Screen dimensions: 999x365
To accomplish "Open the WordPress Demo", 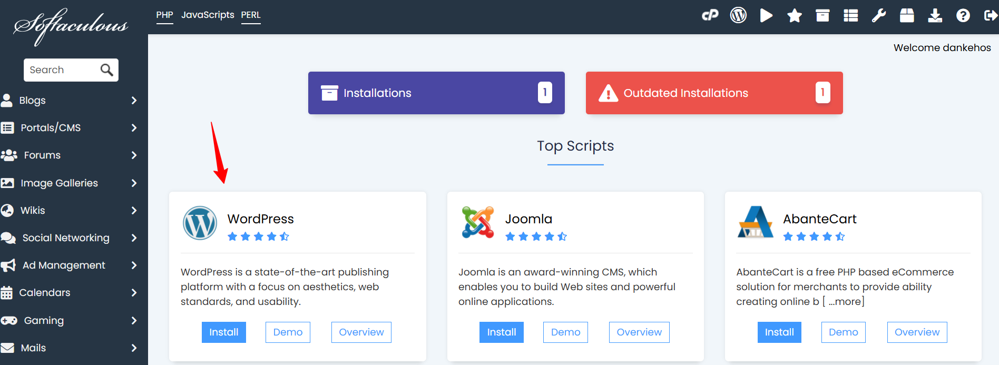I will [288, 332].
